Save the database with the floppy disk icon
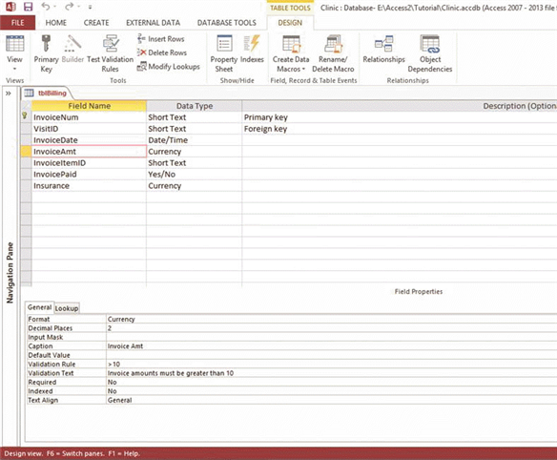The width and height of the screenshot is (557, 460). [x=28, y=7]
